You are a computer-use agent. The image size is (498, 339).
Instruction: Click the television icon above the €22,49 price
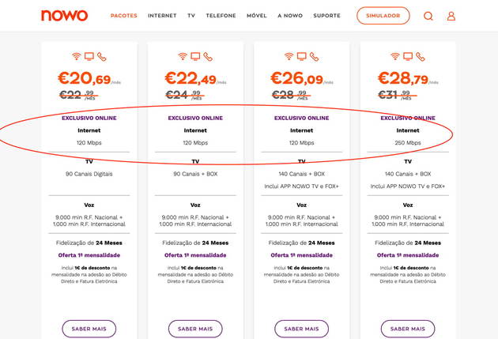pyautogui.click(x=195, y=57)
